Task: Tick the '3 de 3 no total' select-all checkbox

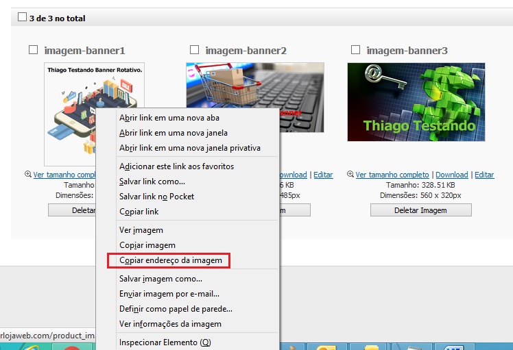Action: pyautogui.click(x=22, y=16)
